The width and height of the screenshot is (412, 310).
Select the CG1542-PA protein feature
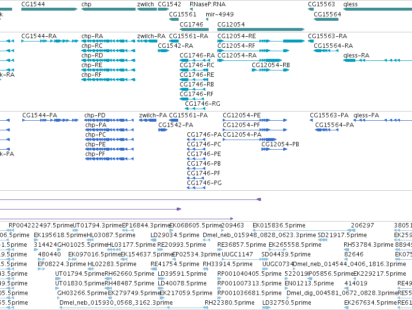pos(163,130)
